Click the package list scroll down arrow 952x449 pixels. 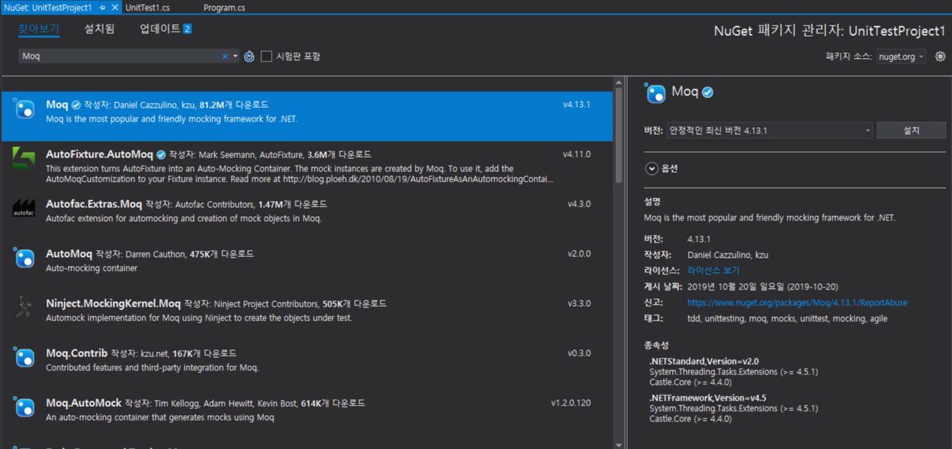coord(619,445)
